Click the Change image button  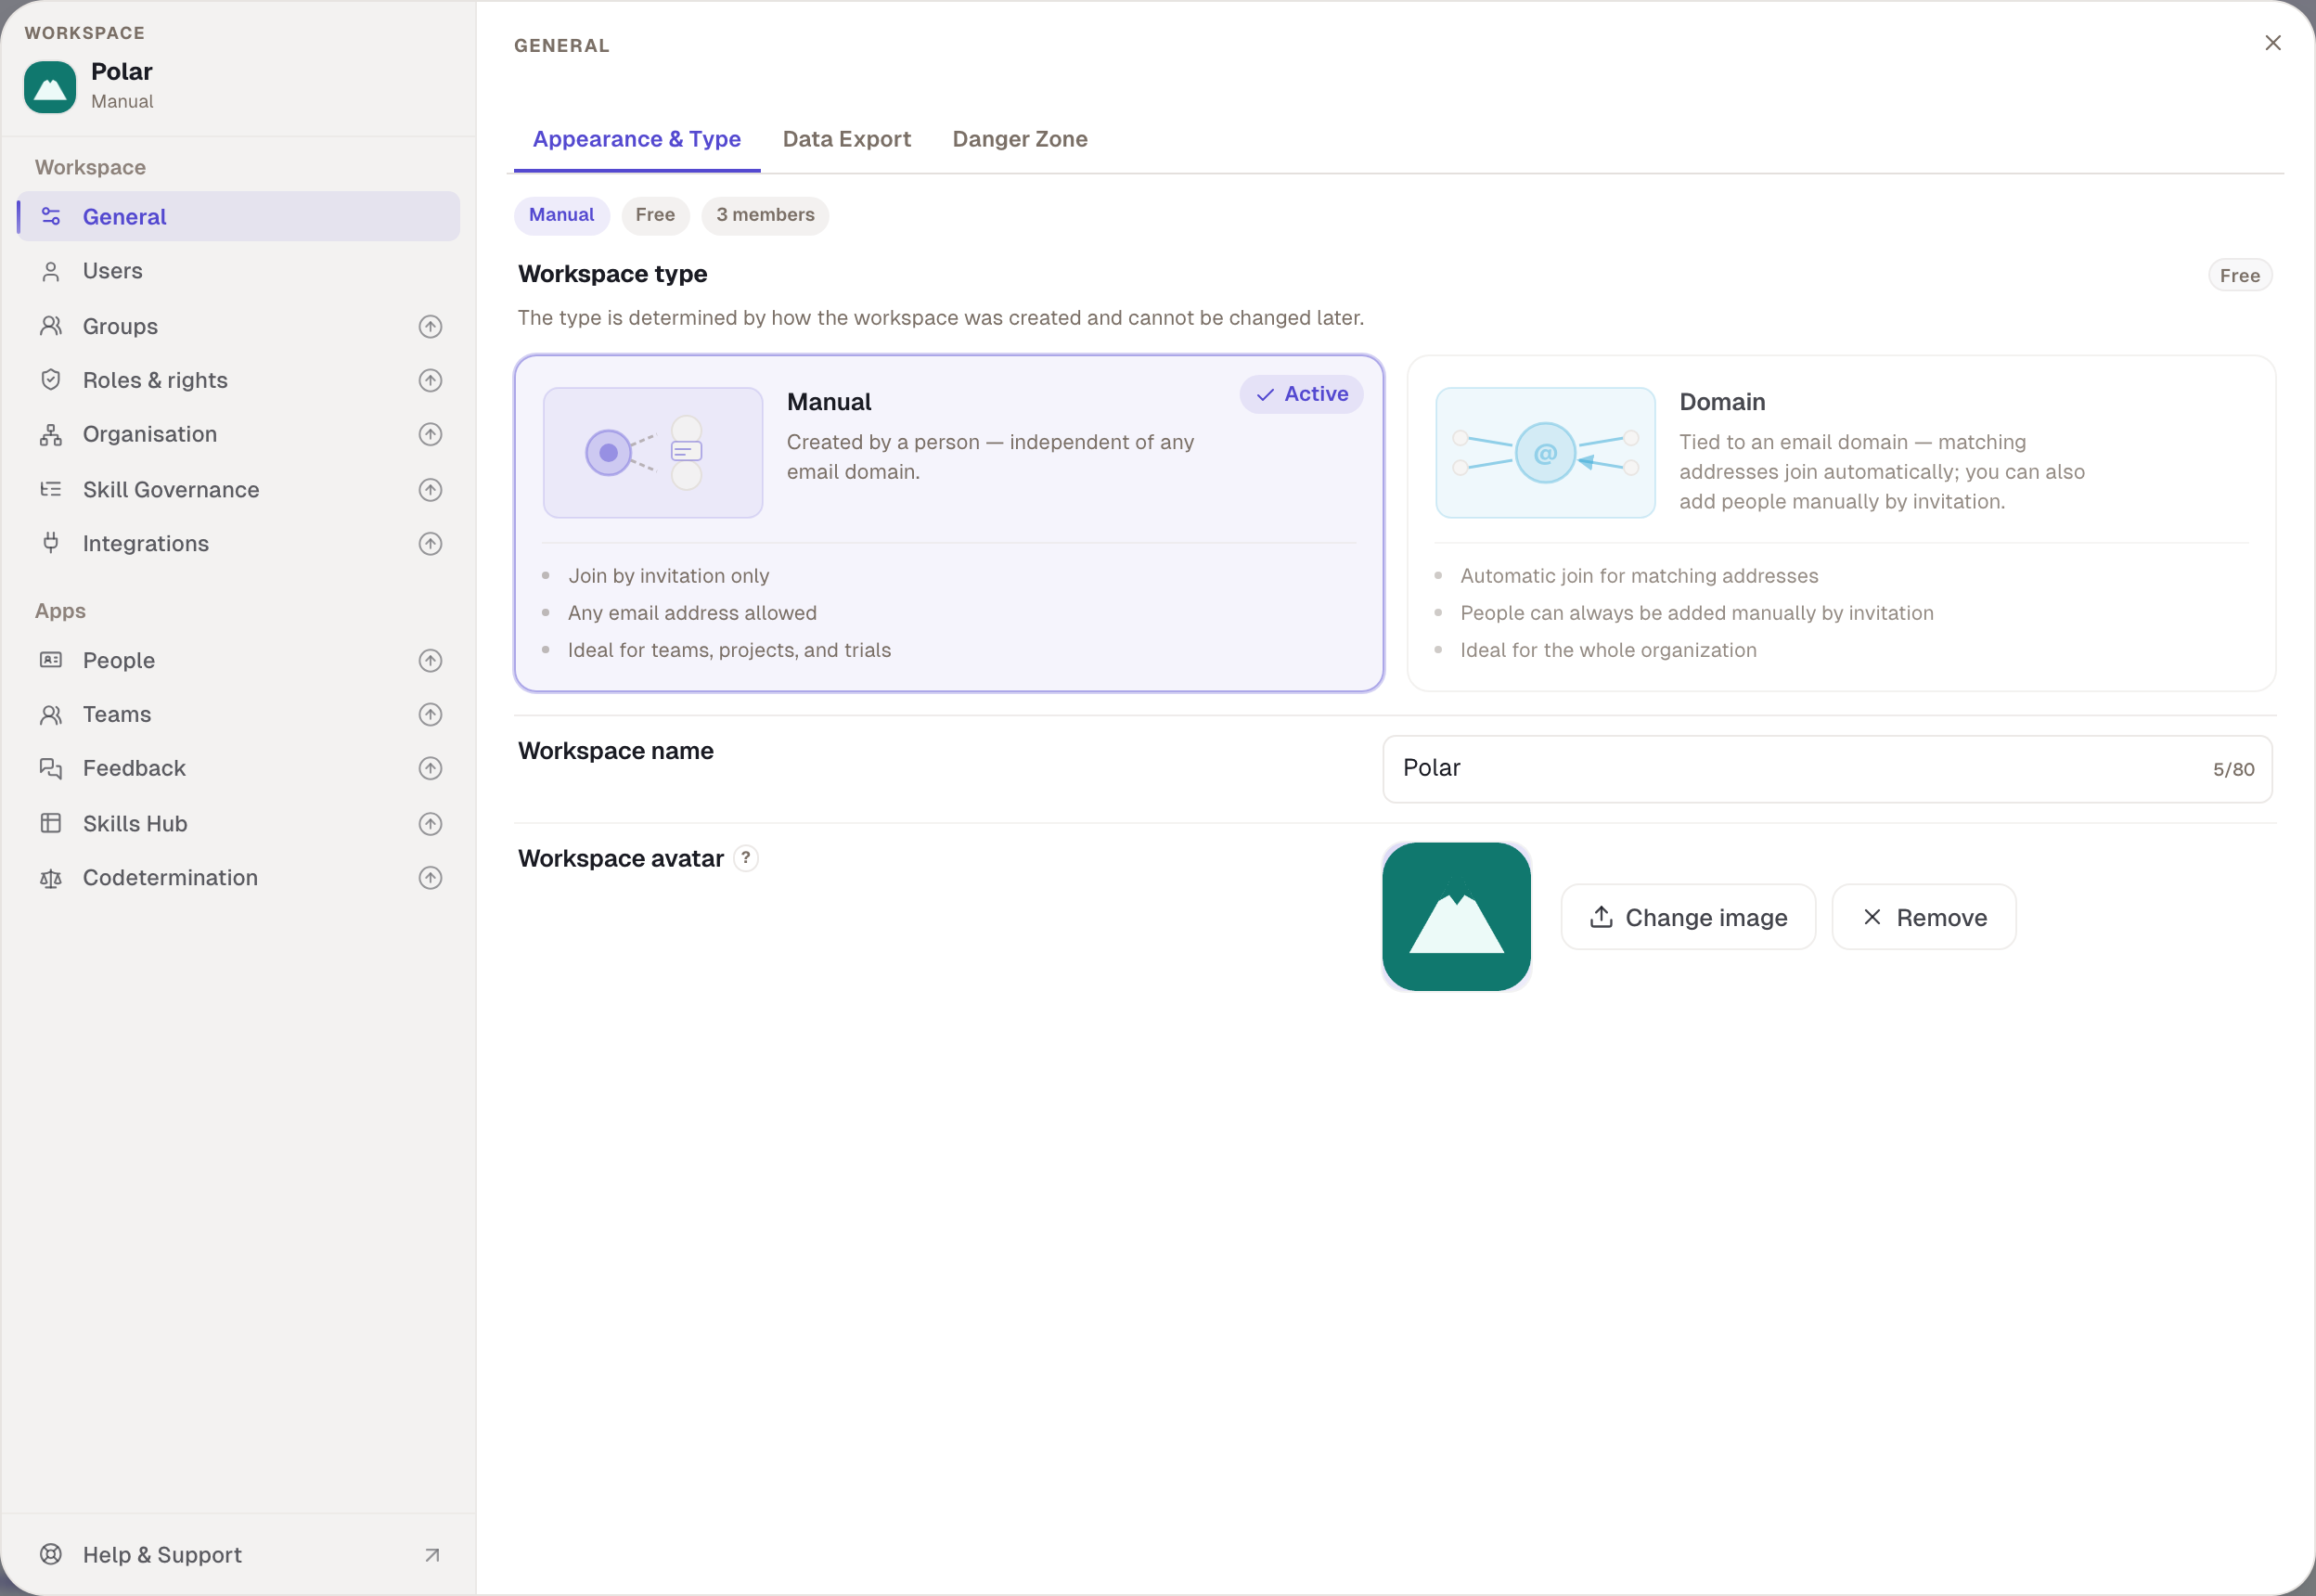(1688, 917)
